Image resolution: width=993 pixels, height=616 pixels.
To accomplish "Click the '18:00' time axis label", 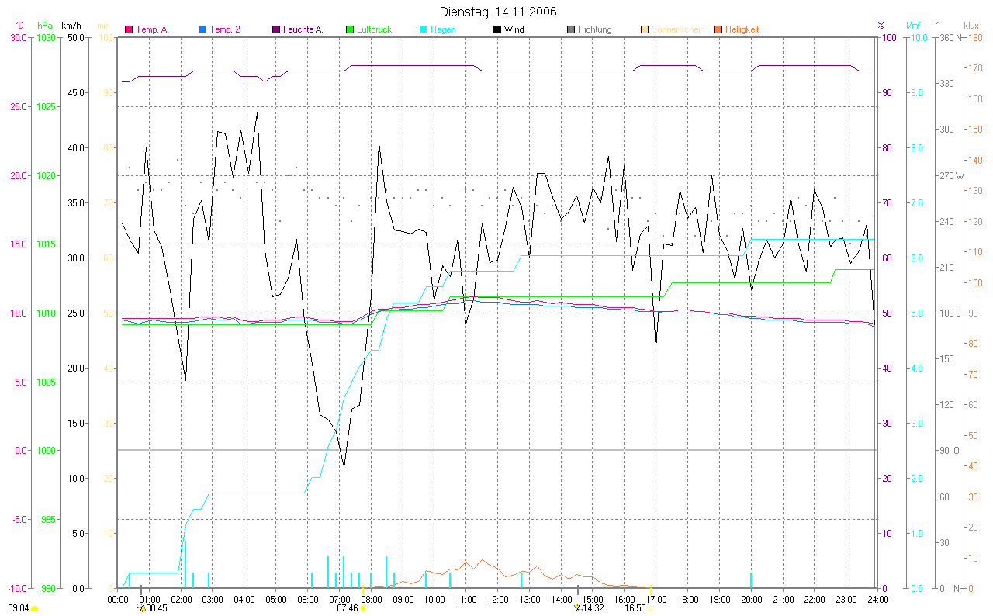I will pyautogui.click(x=687, y=599).
